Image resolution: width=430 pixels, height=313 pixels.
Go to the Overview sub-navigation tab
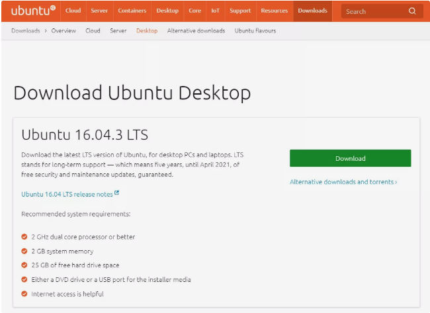[x=64, y=30]
